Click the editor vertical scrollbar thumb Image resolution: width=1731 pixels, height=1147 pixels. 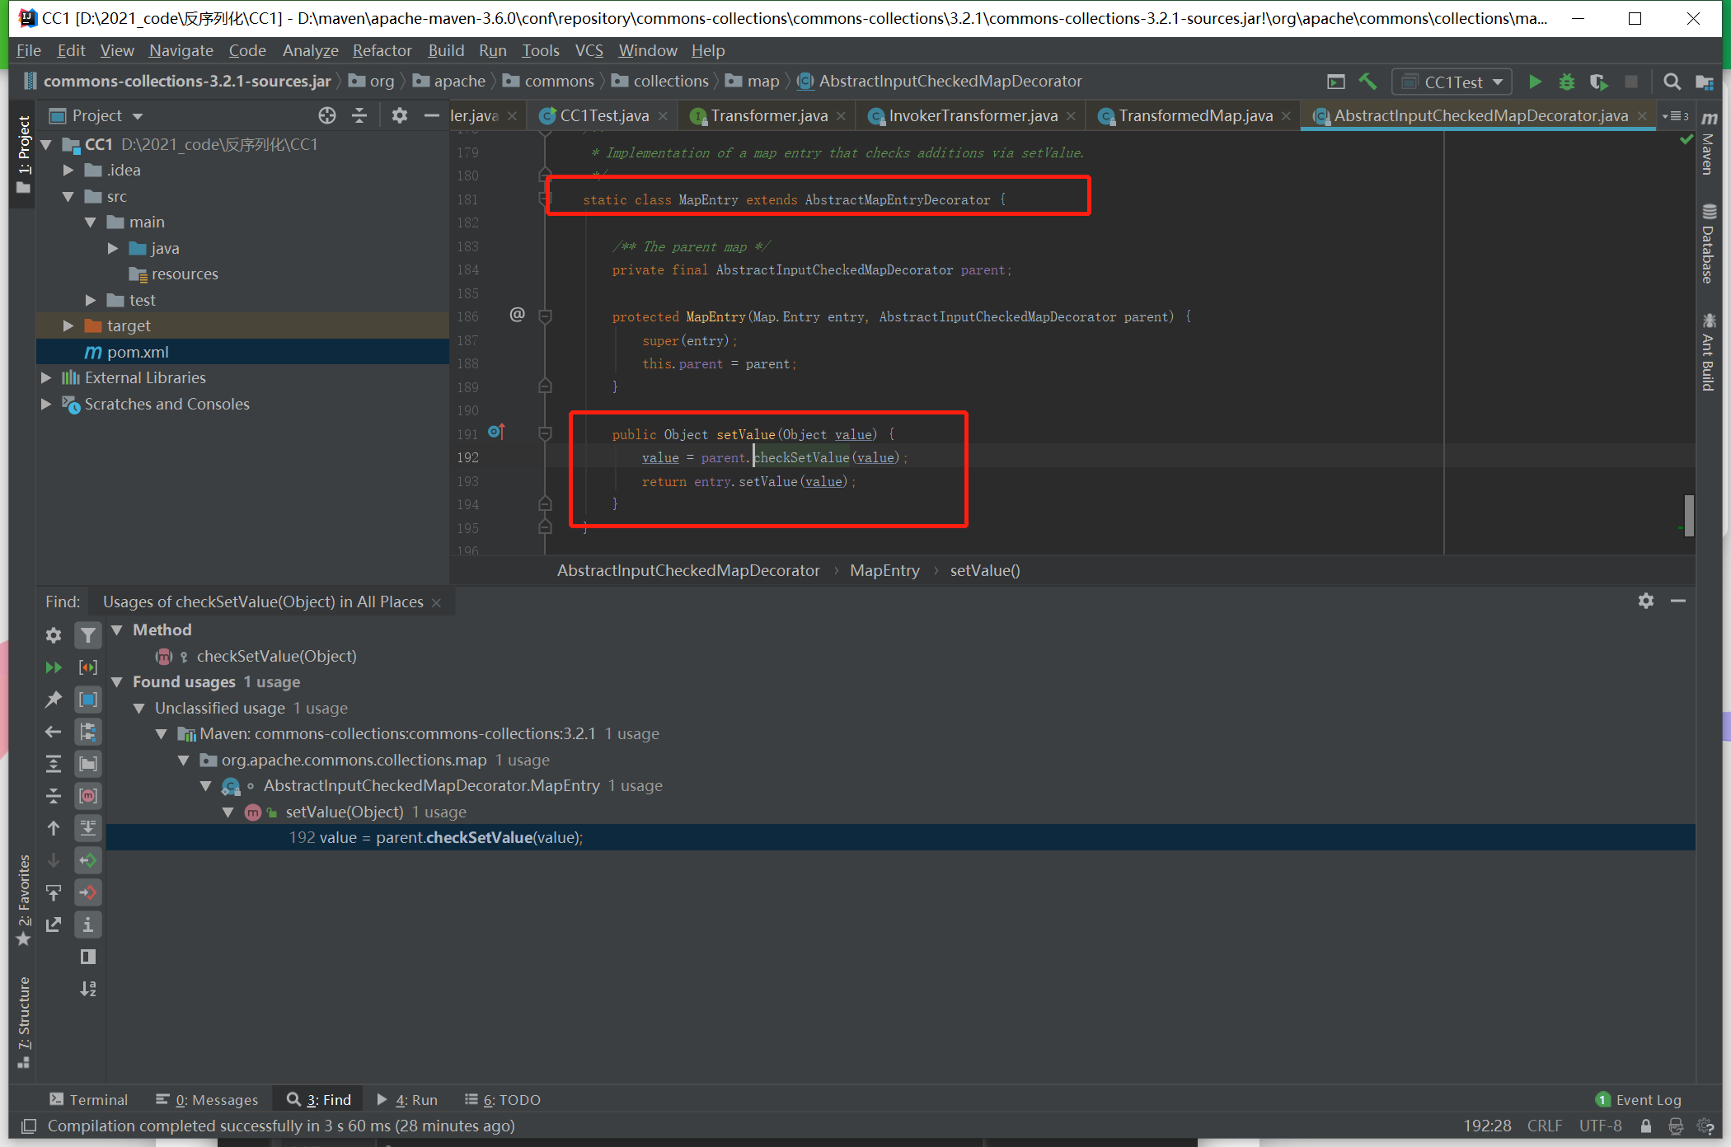pos(1689,515)
